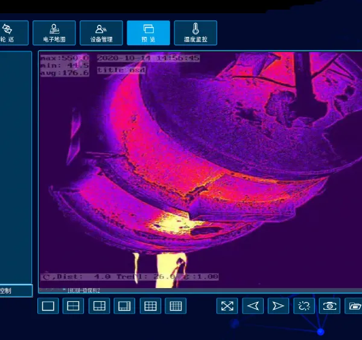
Task: Click the broken-link disconnect icon
Action: (x=304, y=306)
